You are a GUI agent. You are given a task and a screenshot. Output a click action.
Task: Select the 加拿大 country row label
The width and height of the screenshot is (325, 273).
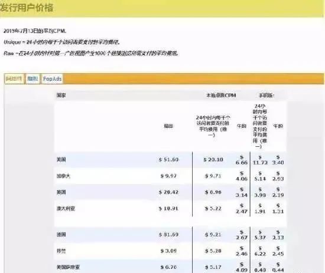pyautogui.click(x=63, y=176)
